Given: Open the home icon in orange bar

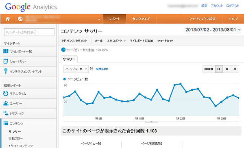Looking at the screenshot, I should 8,19.
